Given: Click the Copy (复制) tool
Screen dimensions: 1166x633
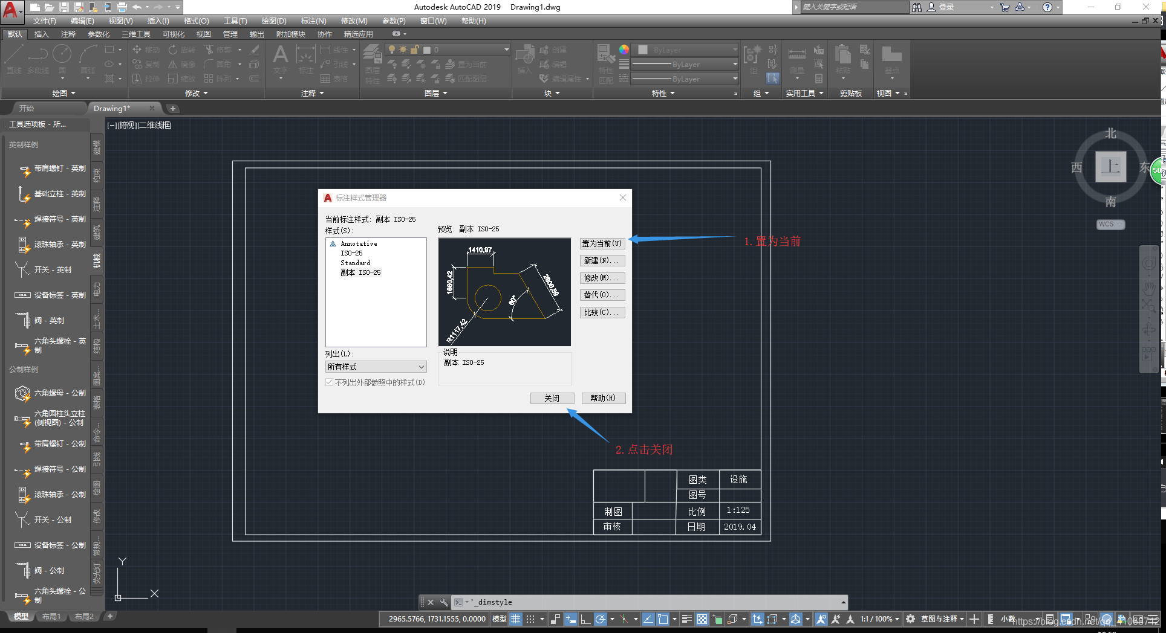Looking at the screenshot, I should pyautogui.click(x=146, y=64).
